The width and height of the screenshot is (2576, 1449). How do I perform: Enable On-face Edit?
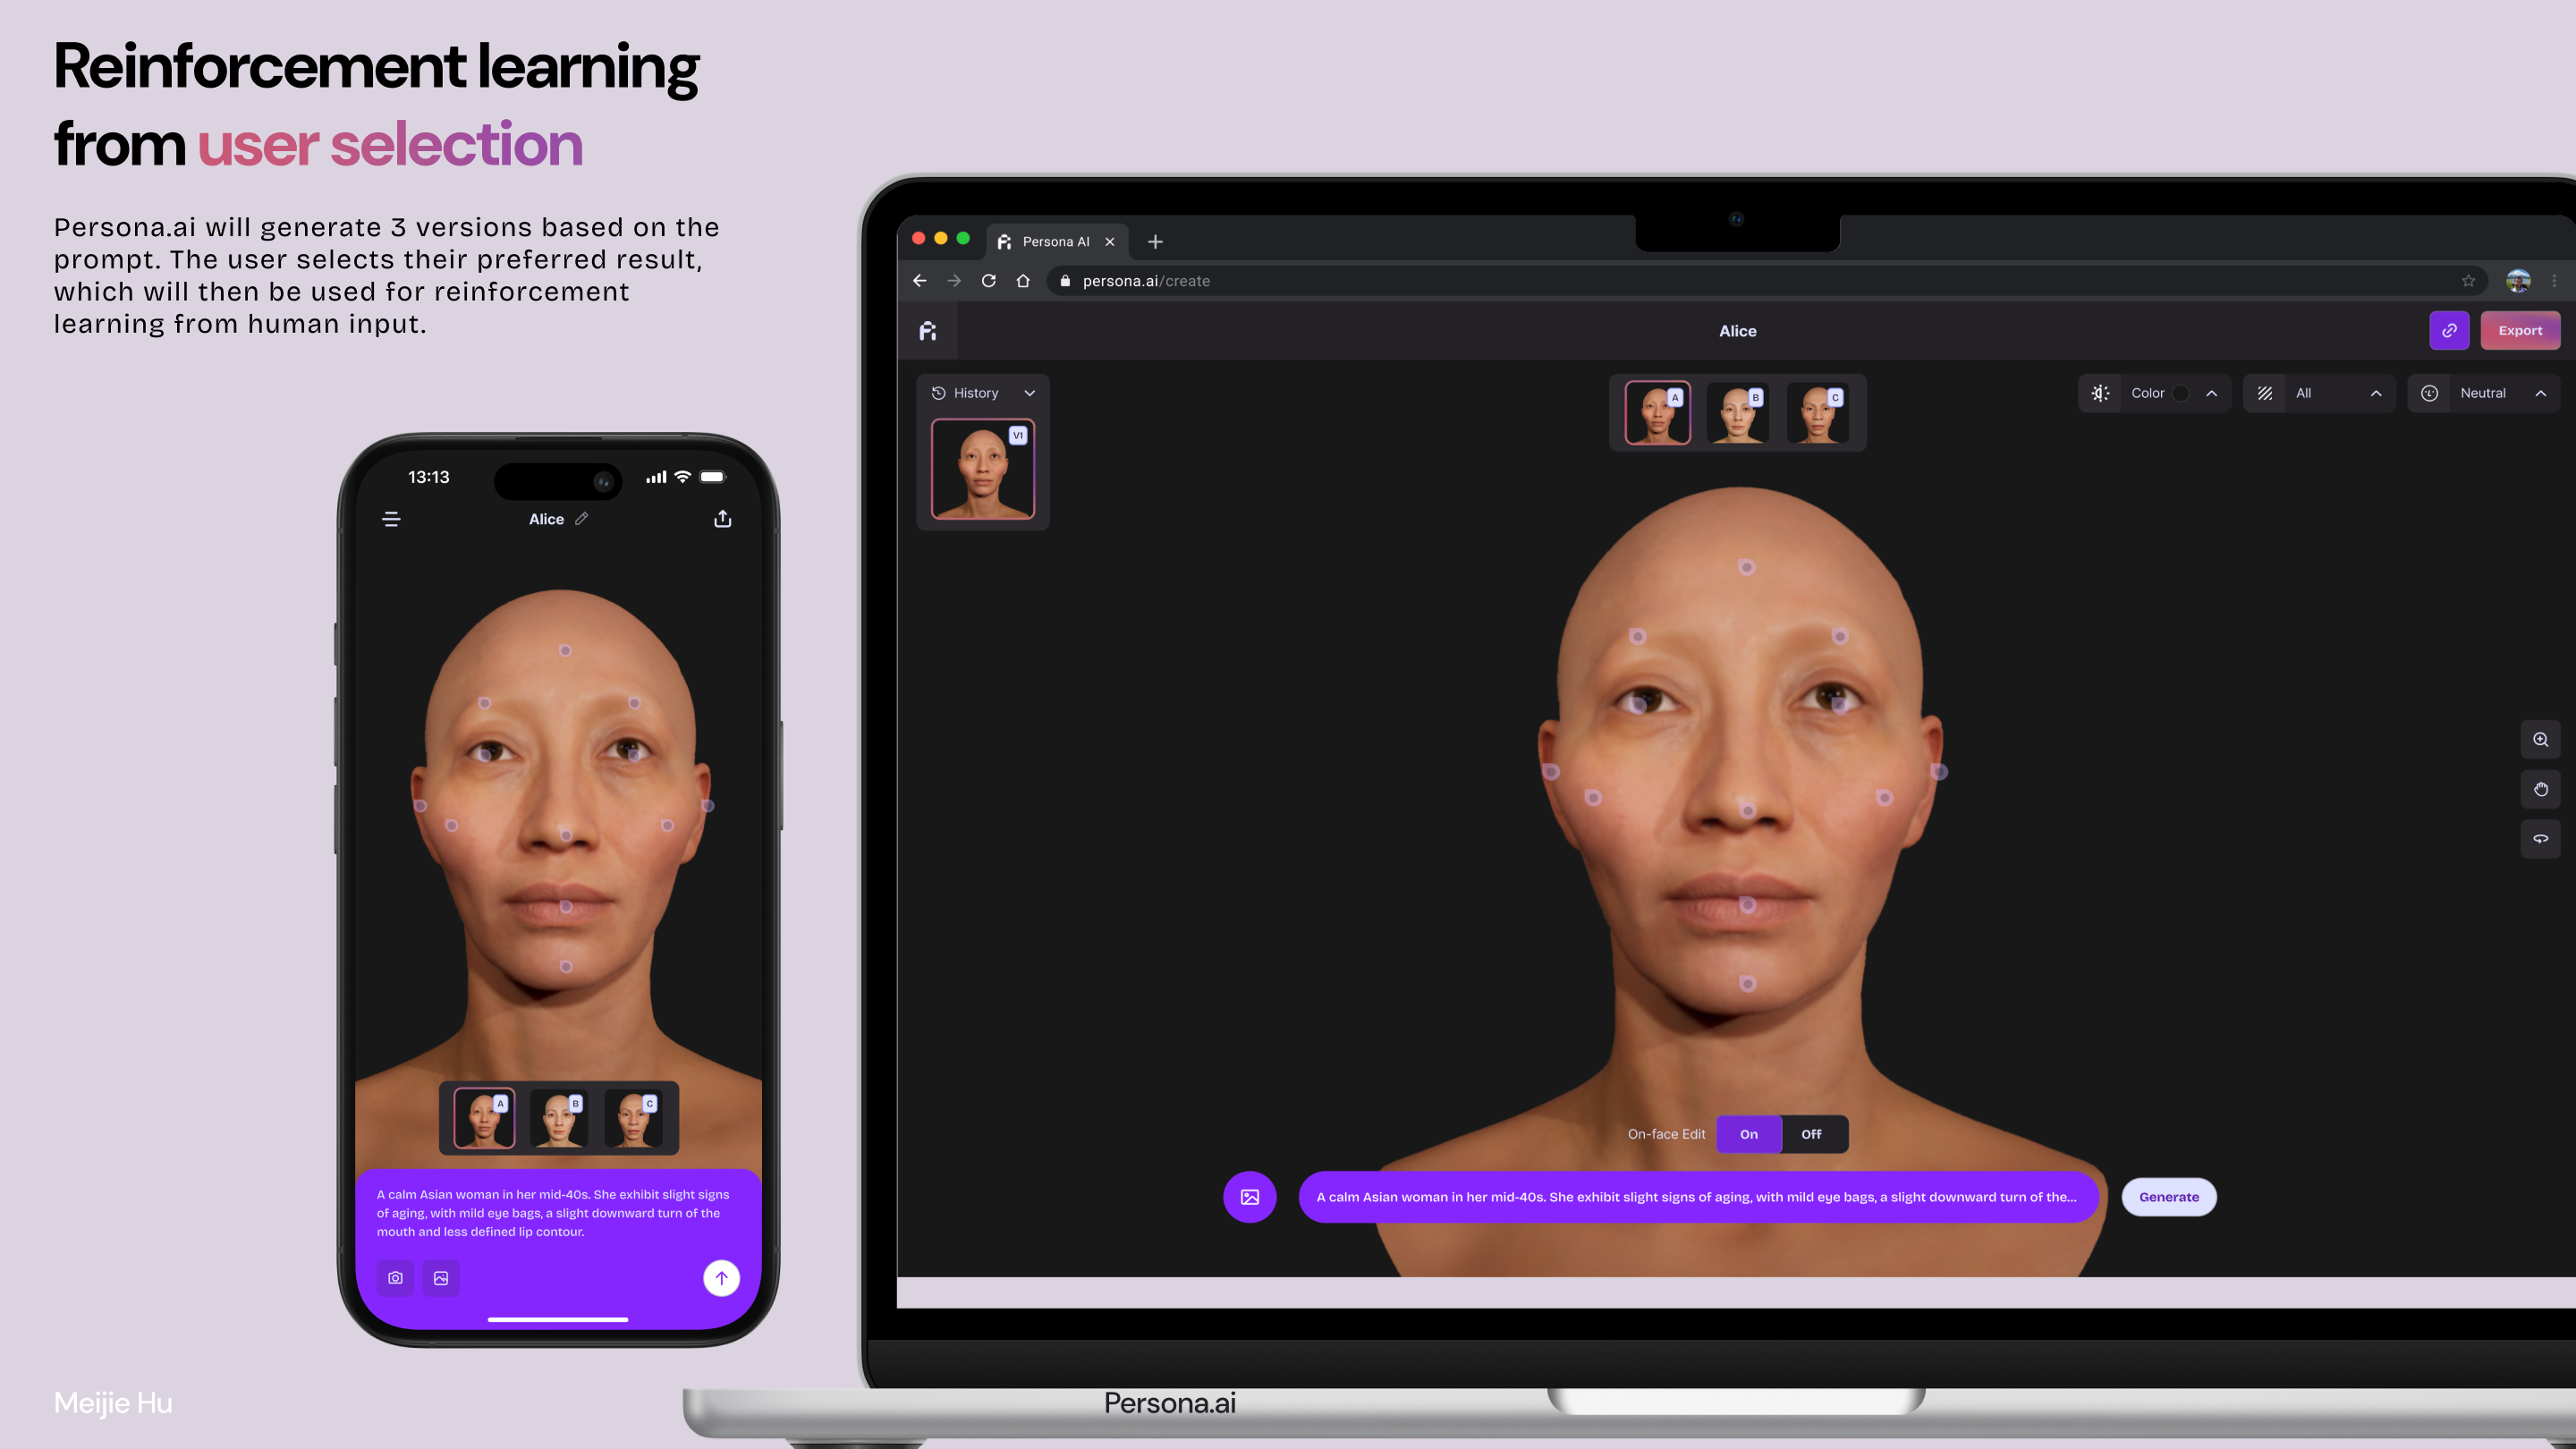(x=1749, y=1134)
